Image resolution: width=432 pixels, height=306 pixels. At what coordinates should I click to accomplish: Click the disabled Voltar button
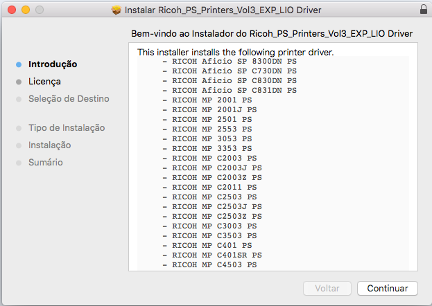click(327, 288)
